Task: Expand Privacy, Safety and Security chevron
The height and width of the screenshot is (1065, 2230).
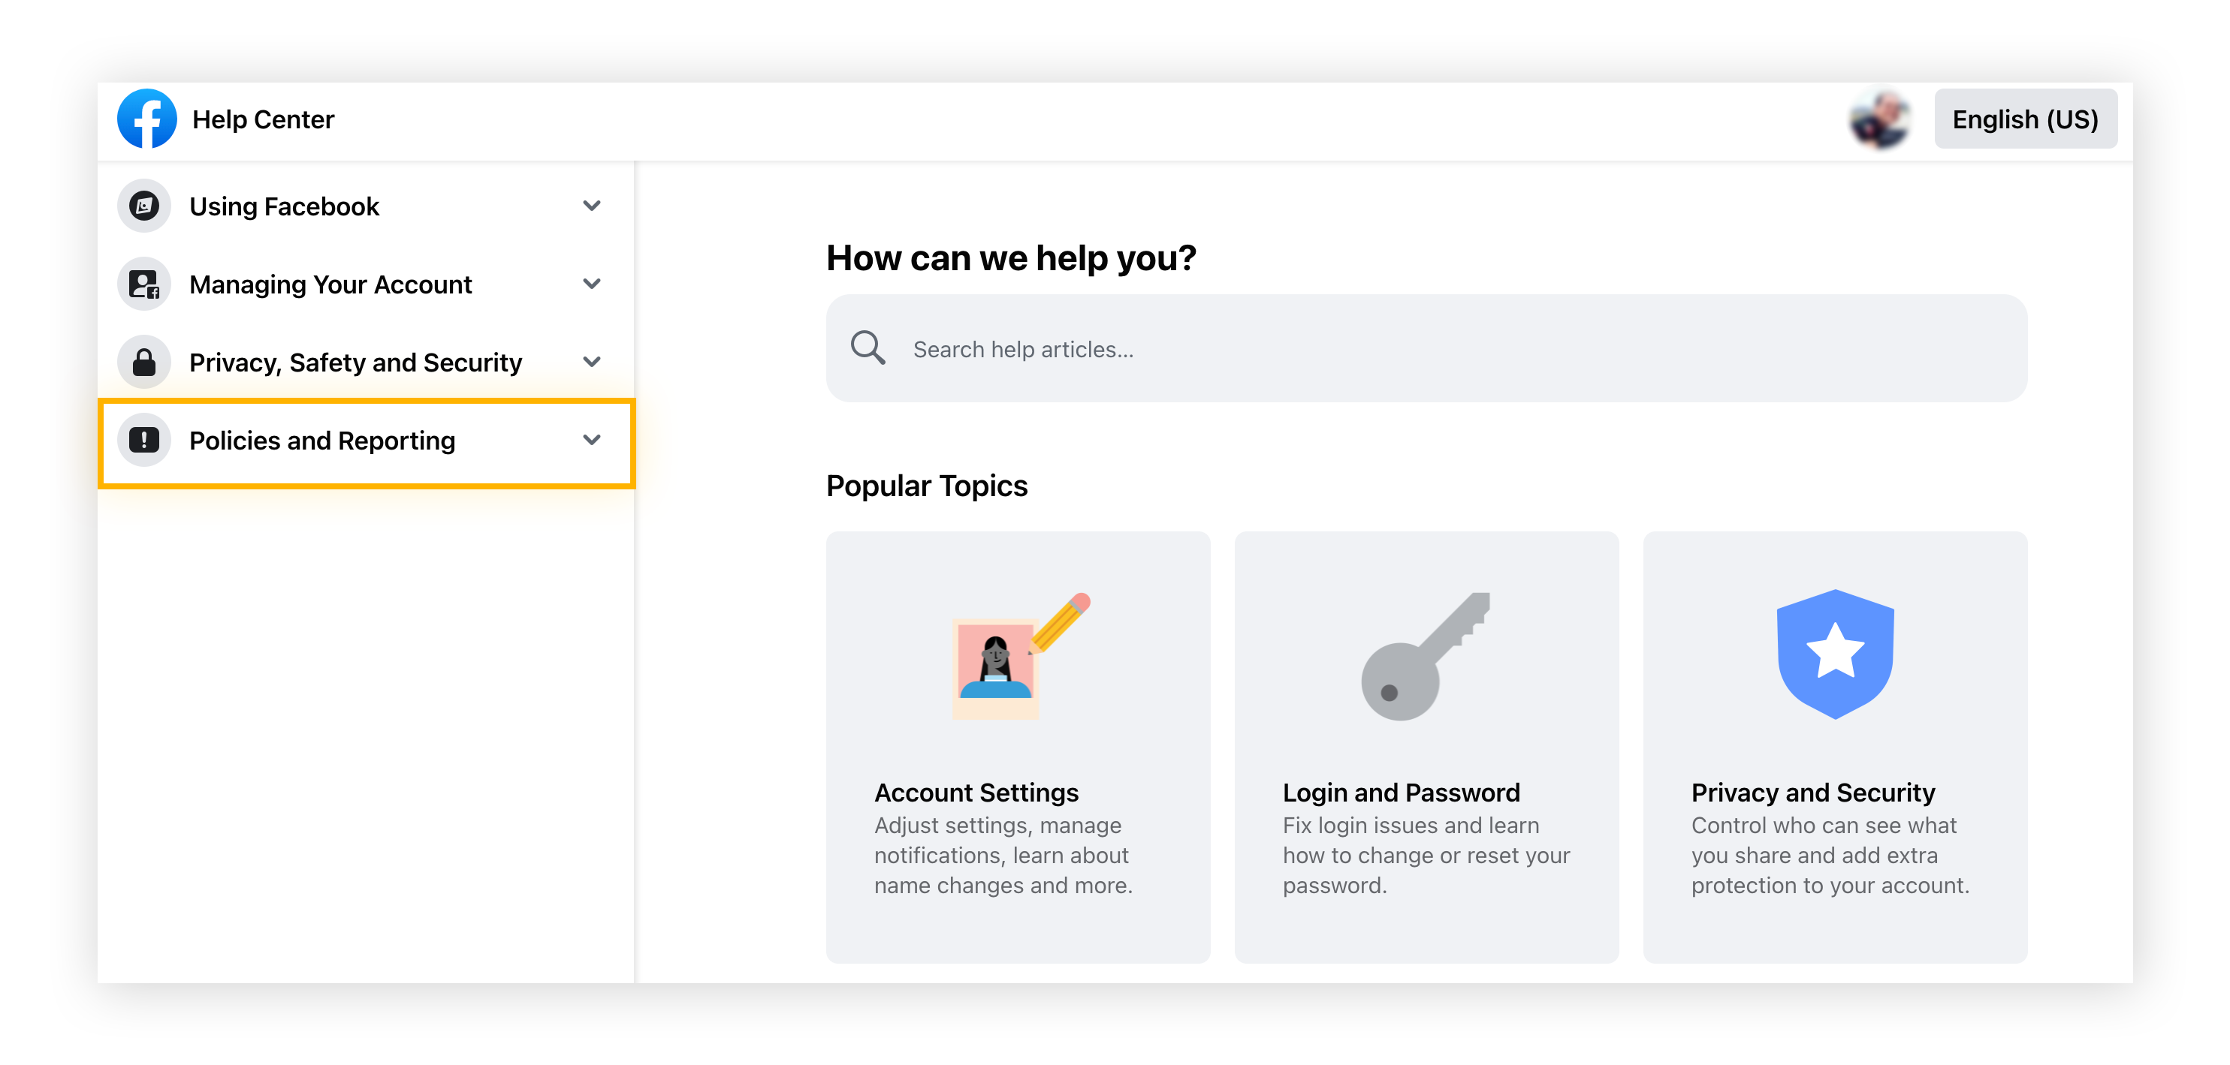Action: (x=592, y=362)
